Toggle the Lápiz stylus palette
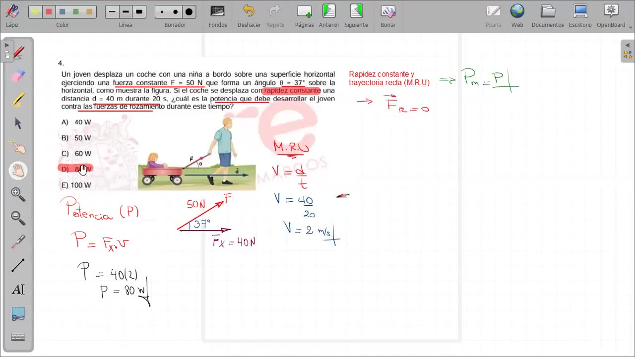Viewport: 635px width, 357px height. point(12,15)
